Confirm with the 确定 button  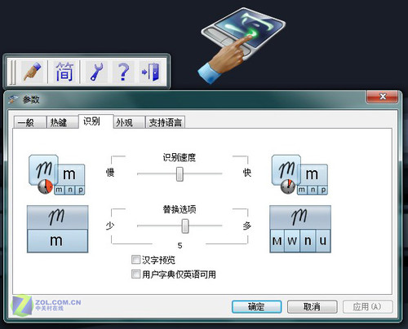[x=256, y=307]
